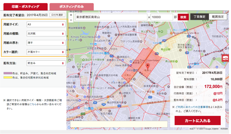Open the カラー選択 dropdown showing 片面カラー
This screenshot has width=231, height=134.
coord(46,52)
